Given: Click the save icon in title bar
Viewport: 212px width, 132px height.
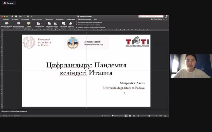Looking at the screenshot, I should [x=16, y=16].
